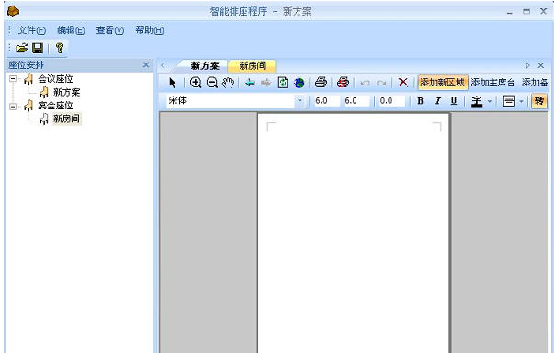Click the 添加新区域 button

coord(443,83)
